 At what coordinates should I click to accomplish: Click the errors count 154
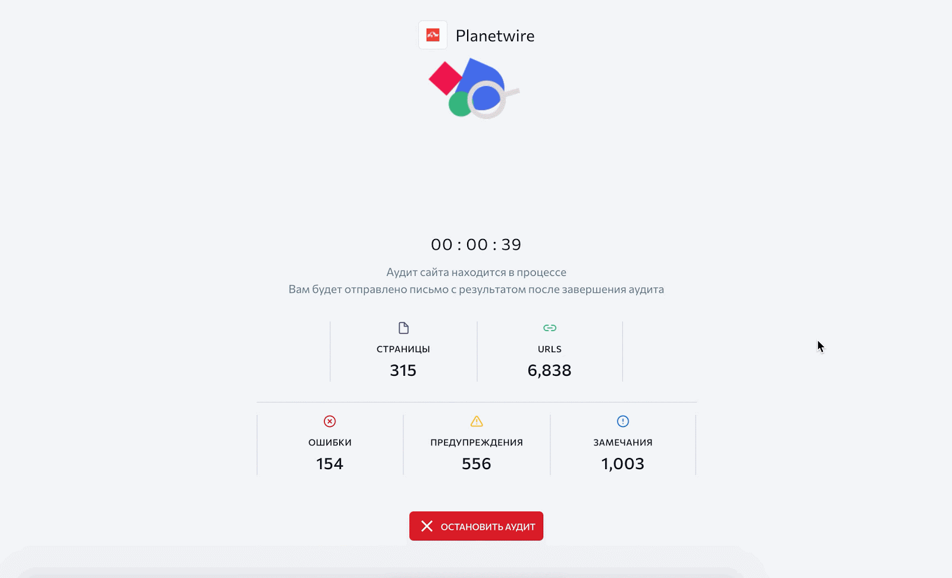coord(330,464)
